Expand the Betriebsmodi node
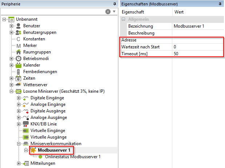Screen dimensions: 225x168 11,59
